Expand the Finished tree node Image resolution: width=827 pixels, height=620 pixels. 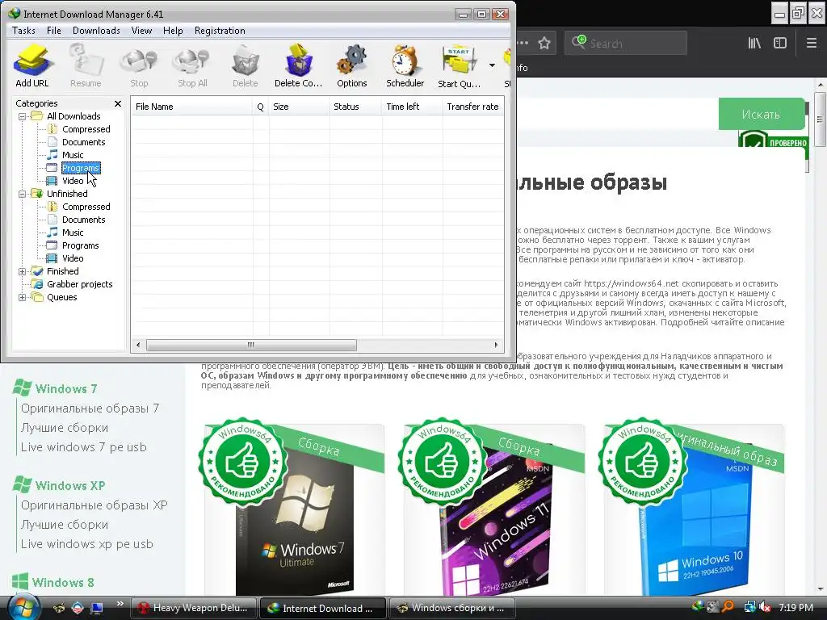click(x=22, y=271)
